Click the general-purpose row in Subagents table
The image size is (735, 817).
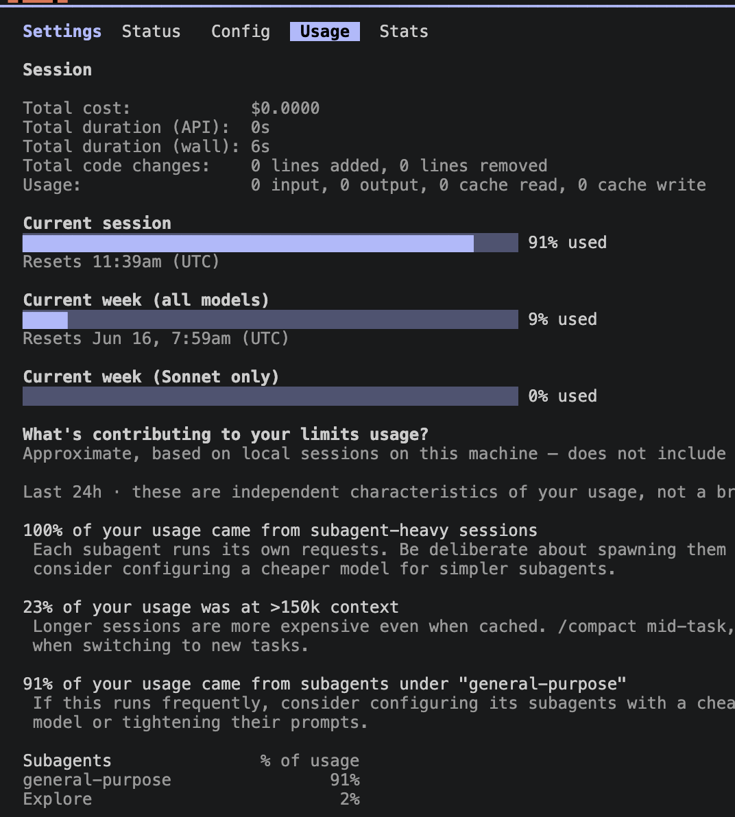191,780
